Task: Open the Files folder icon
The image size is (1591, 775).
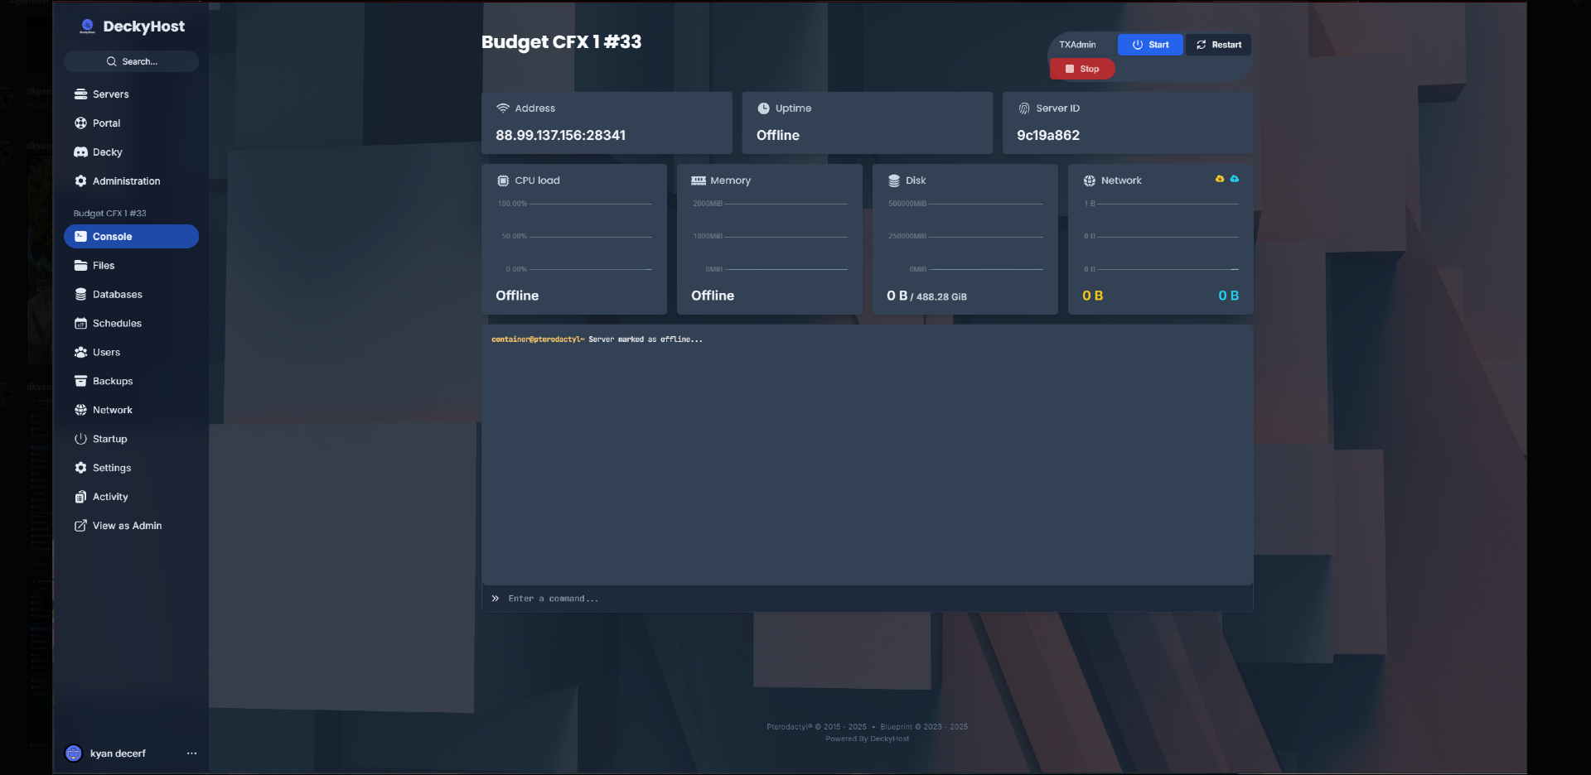Action: tap(80, 266)
